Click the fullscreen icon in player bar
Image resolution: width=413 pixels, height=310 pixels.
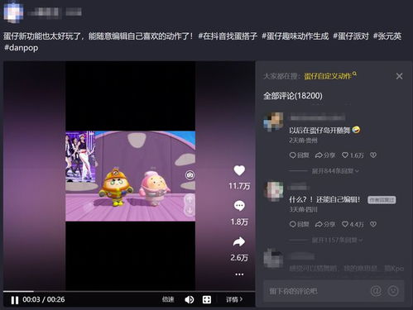click(207, 299)
